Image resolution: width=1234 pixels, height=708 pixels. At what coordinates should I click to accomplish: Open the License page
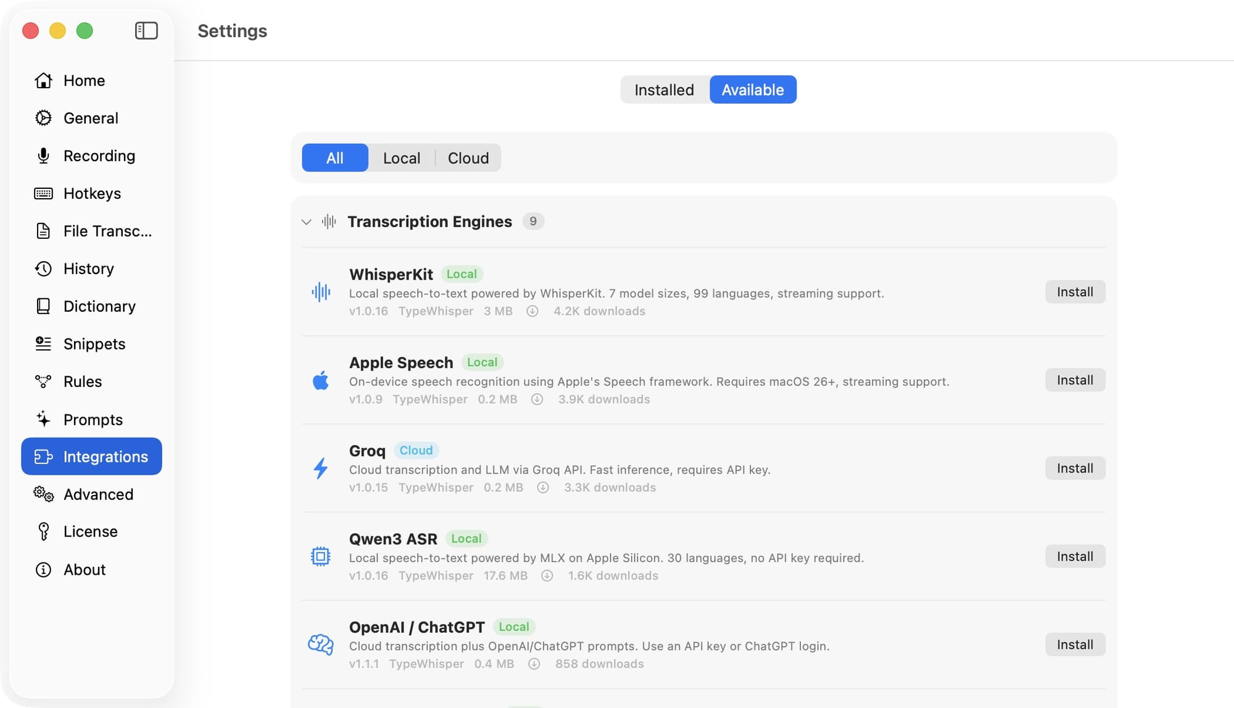(x=91, y=531)
